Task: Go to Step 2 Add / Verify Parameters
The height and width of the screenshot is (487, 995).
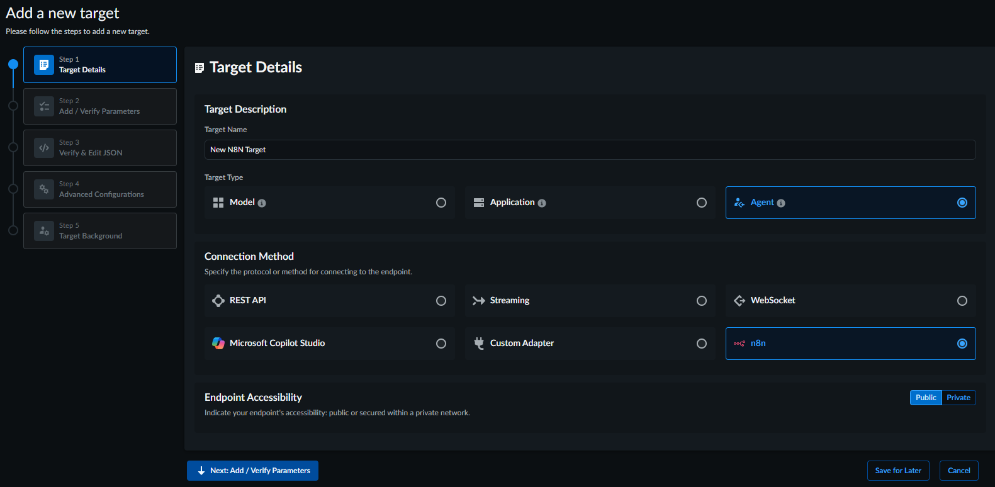Action: (100, 106)
